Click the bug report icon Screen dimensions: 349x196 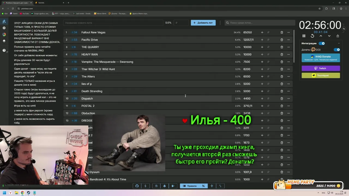tap(165, 186)
